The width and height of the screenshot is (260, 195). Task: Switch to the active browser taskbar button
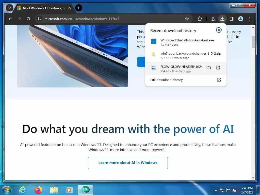click(86, 190)
